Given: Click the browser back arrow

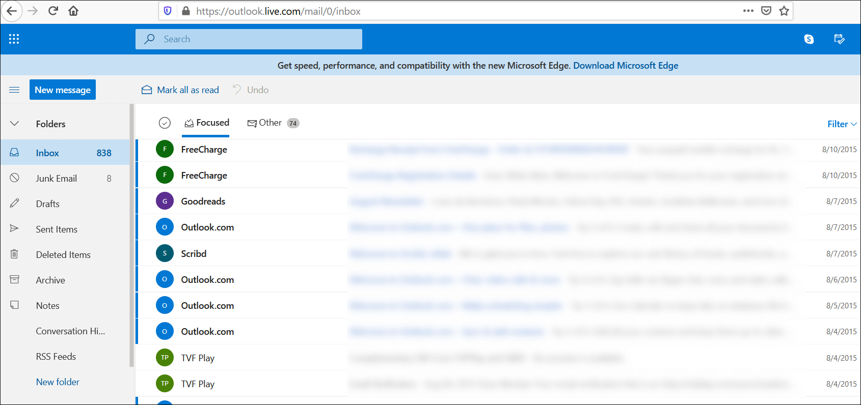Looking at the screenshot, I should click(12, 11).
